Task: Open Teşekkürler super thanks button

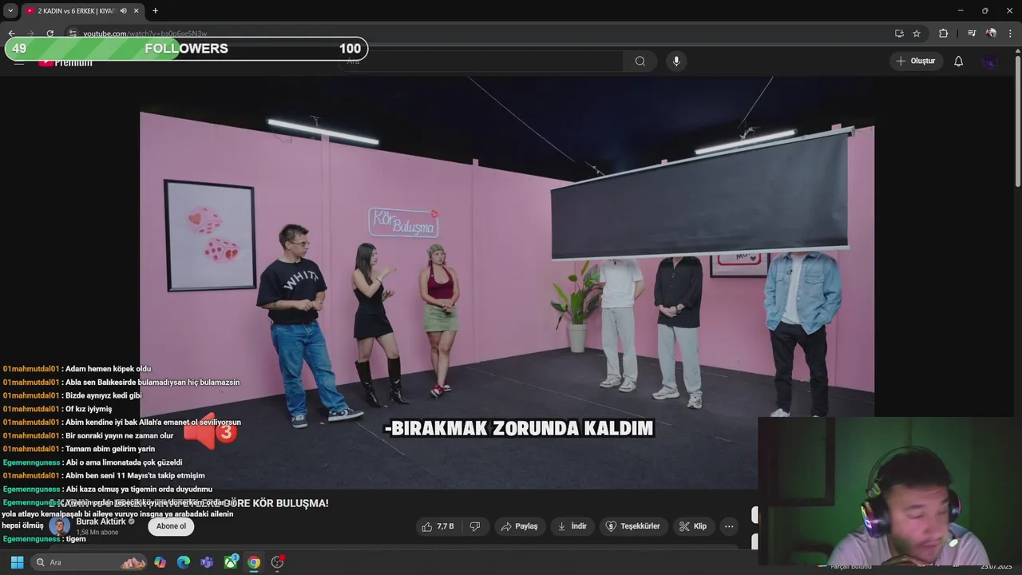Action: (634, 526)
